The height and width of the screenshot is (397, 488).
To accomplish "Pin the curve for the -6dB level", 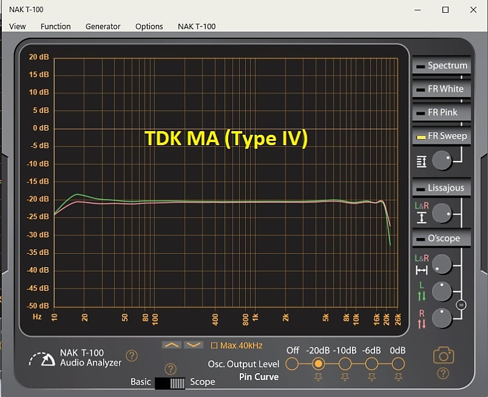I will (371, 377).
